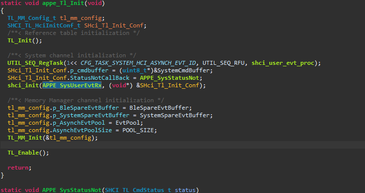Viewport: 365px width, 193px height.
Task: Click the p_cmdbuffer member name
Action: (x=89, y=70)
